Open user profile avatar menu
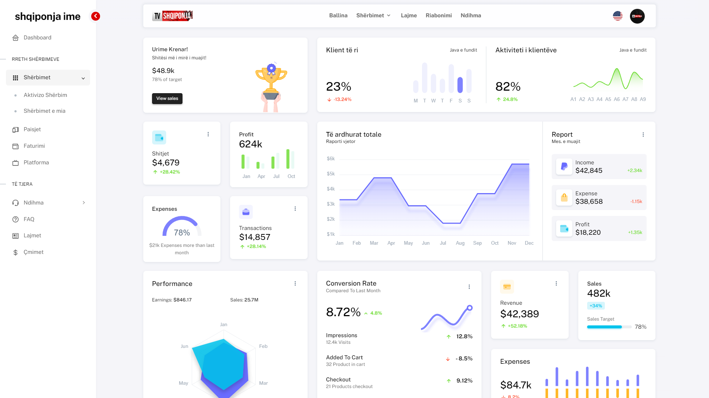Viewport: 709px width, 398px height. tap(637, 16)
